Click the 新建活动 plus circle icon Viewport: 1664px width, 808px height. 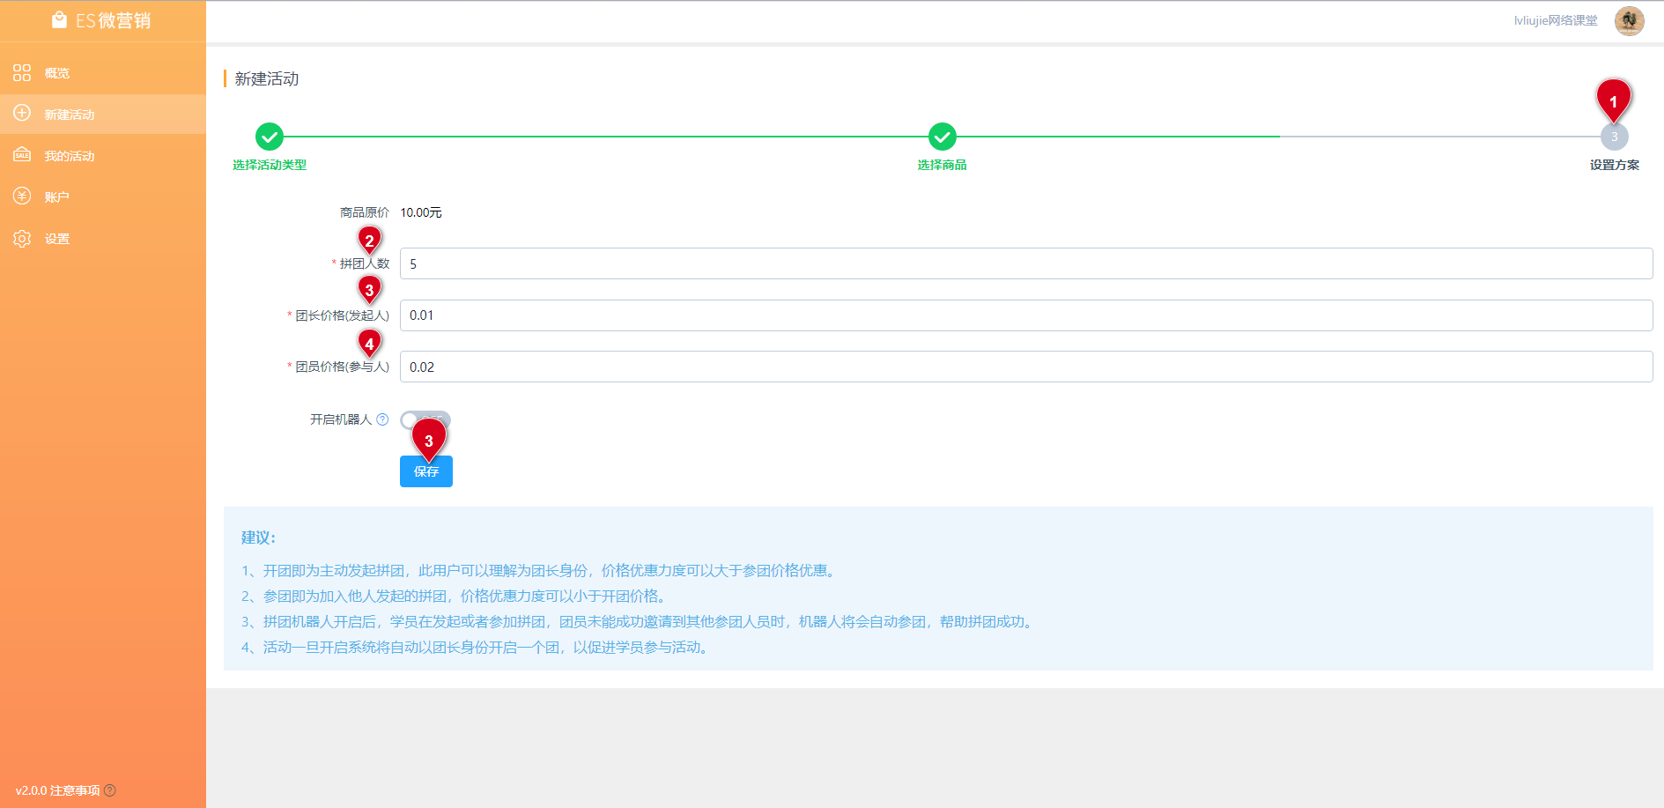22,114
